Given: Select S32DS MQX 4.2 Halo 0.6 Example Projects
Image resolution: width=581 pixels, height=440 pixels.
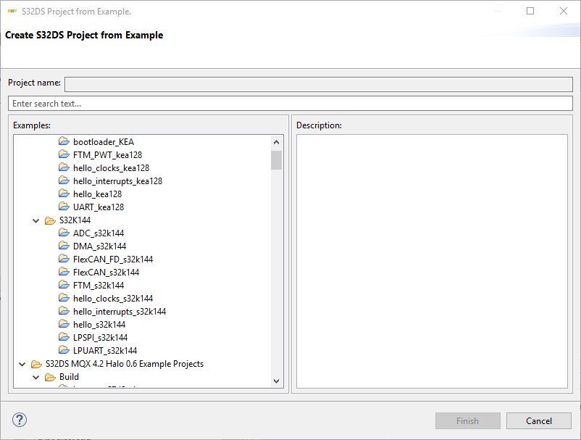Looking at the screenshot, I should tap(125, 364).
